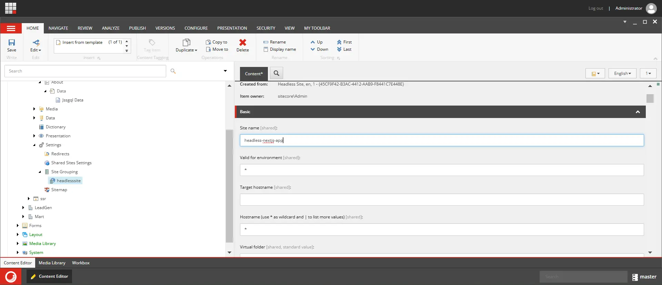
Task: Collapse the Basic section
Action: coord(638,112)
